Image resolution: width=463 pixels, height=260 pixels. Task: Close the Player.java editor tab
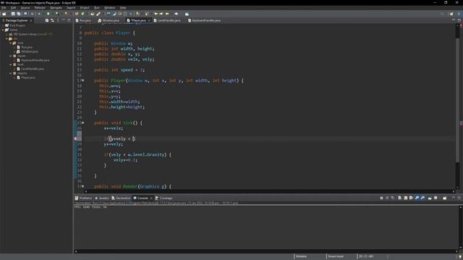coord(149,20)
